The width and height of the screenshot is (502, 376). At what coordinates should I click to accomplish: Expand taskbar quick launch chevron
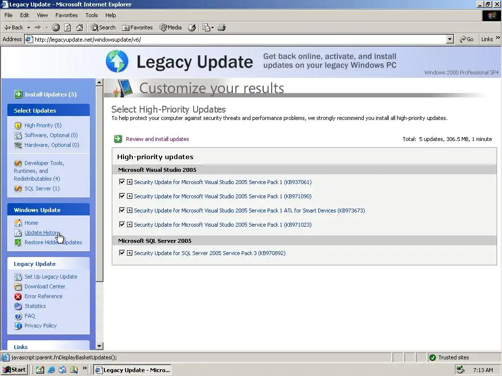pos(84,368)
